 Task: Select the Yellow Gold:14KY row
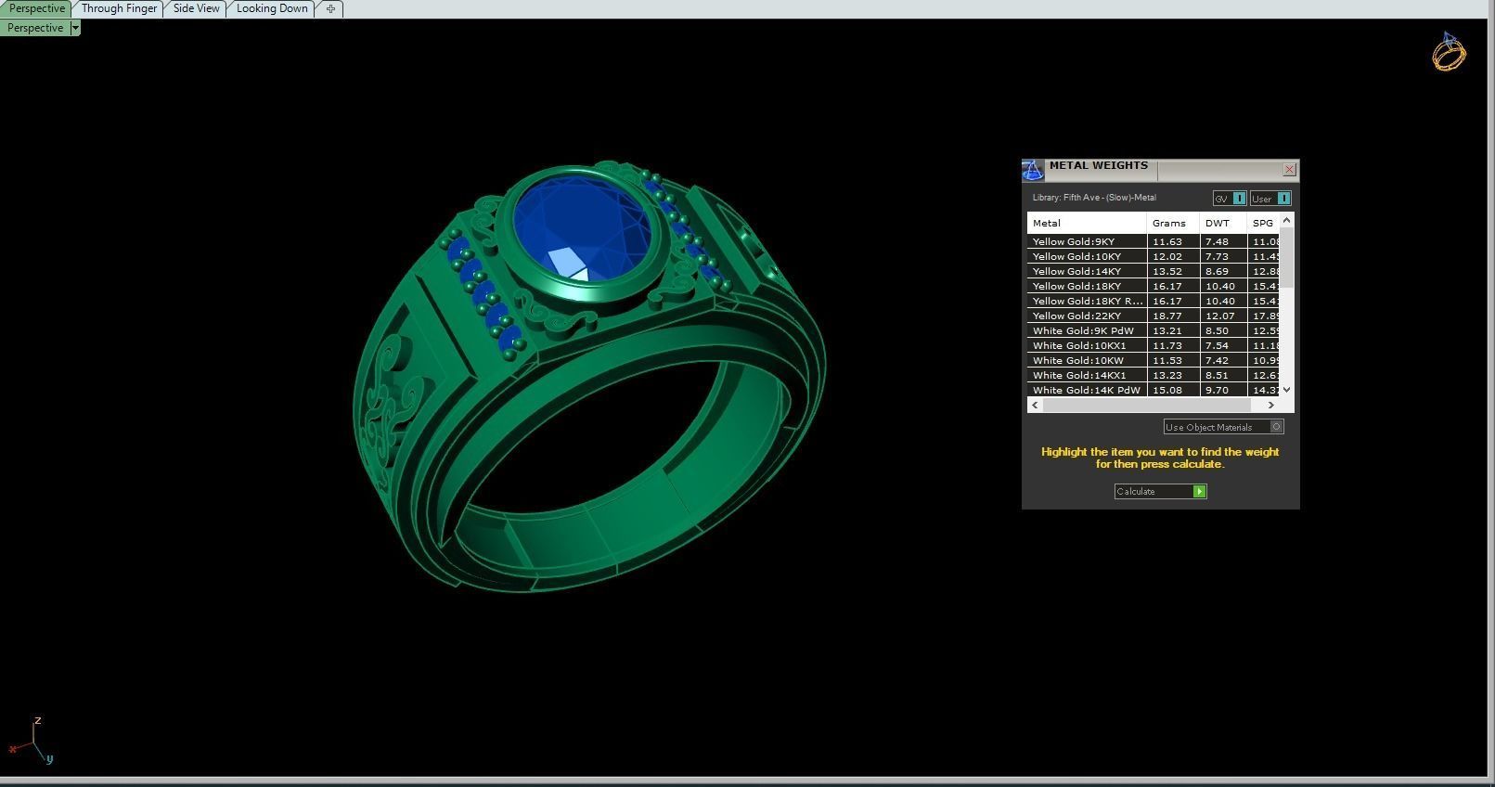click(1153, 271)
